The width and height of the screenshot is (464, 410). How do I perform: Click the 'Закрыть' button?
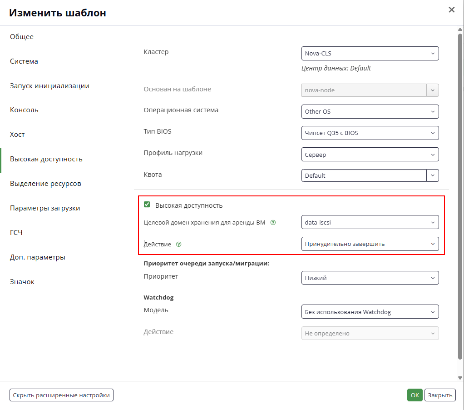coord(440,395)
